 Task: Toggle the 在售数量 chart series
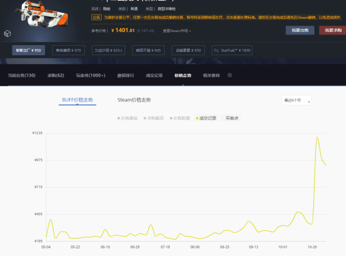tap(180, 118)
